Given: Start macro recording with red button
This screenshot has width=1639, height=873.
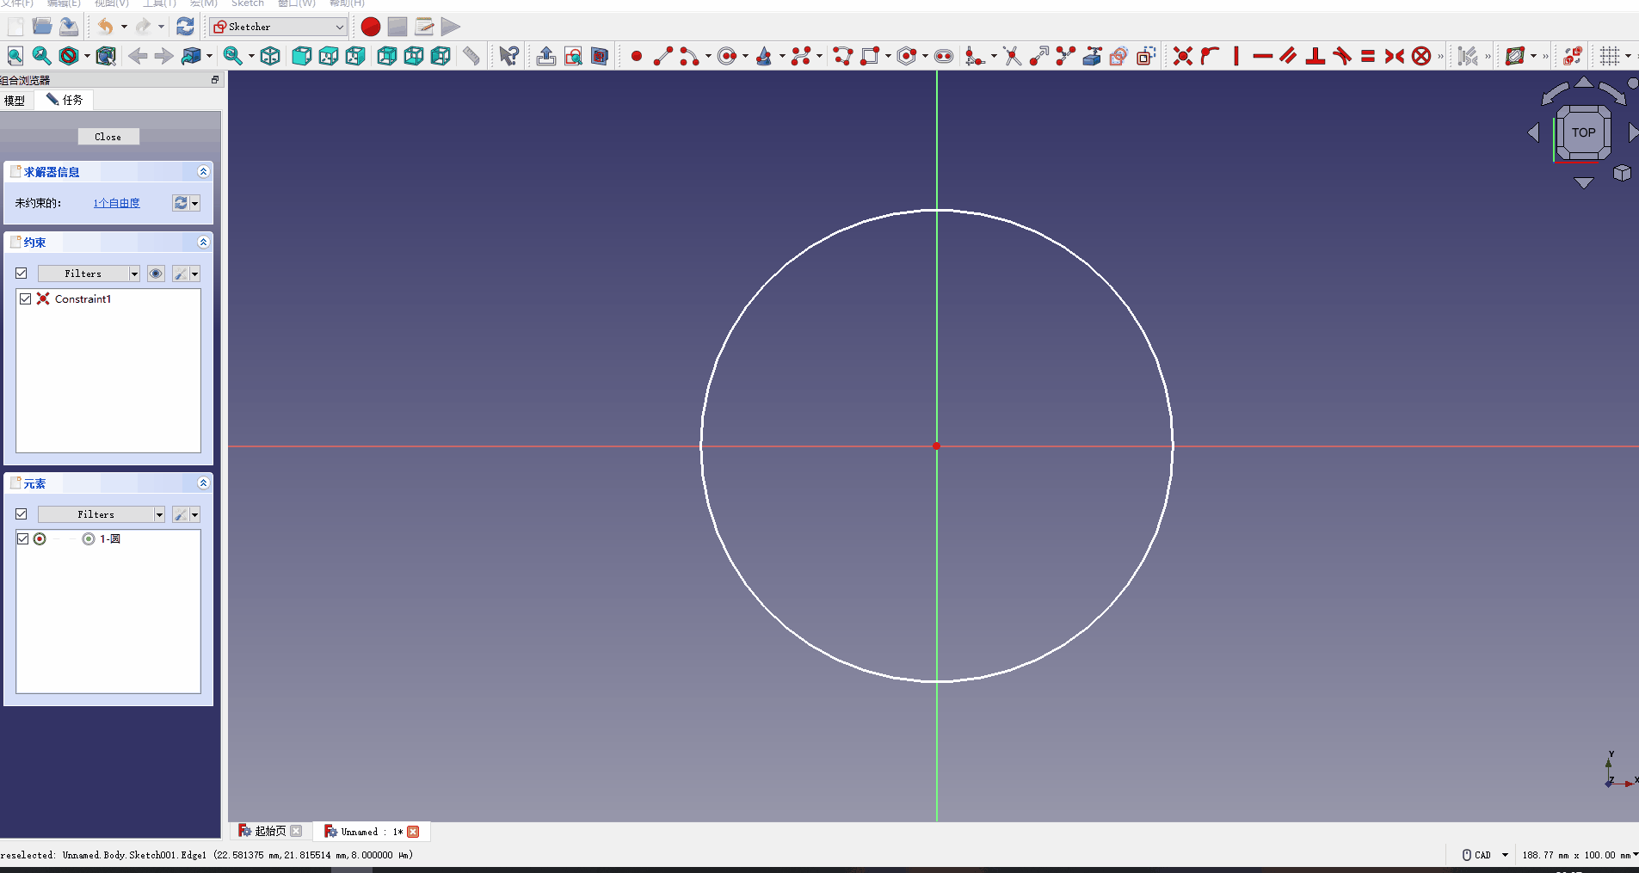Looking at the screenshot, I should tap(371, 27).
